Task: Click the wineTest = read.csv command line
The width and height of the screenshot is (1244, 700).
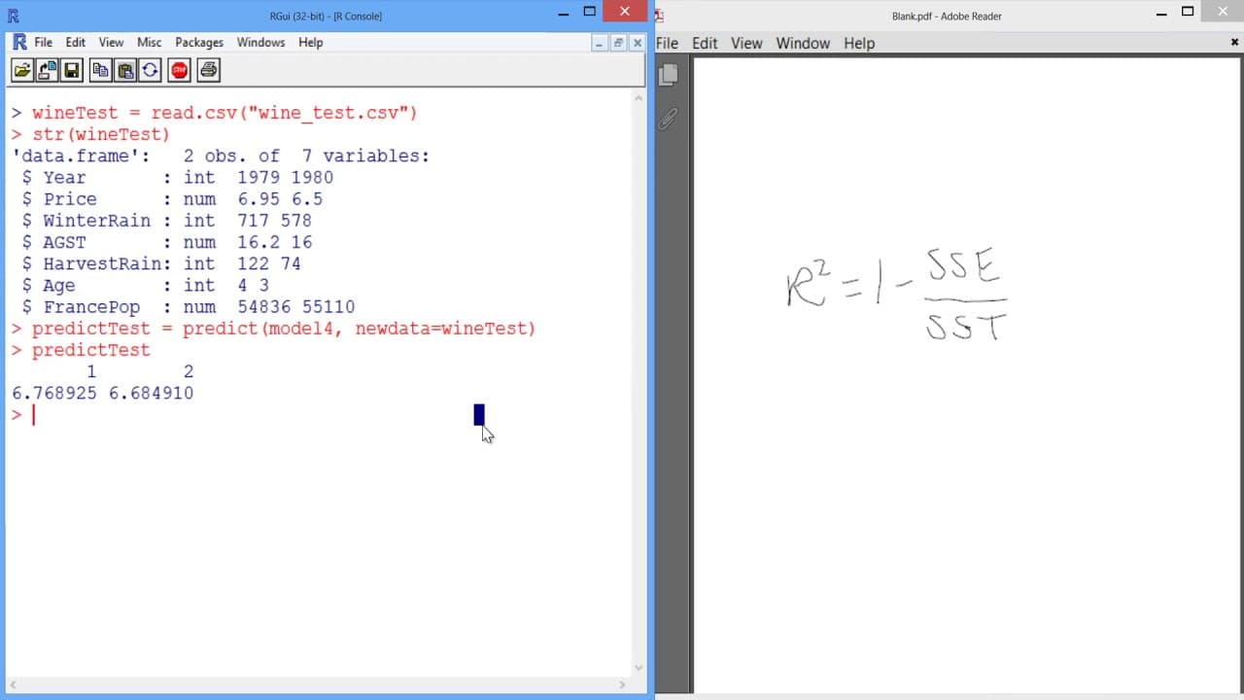Action: (215, 113)
